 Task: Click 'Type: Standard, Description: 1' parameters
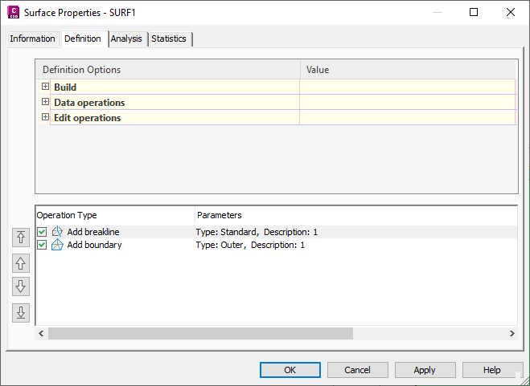click(257, 232)
